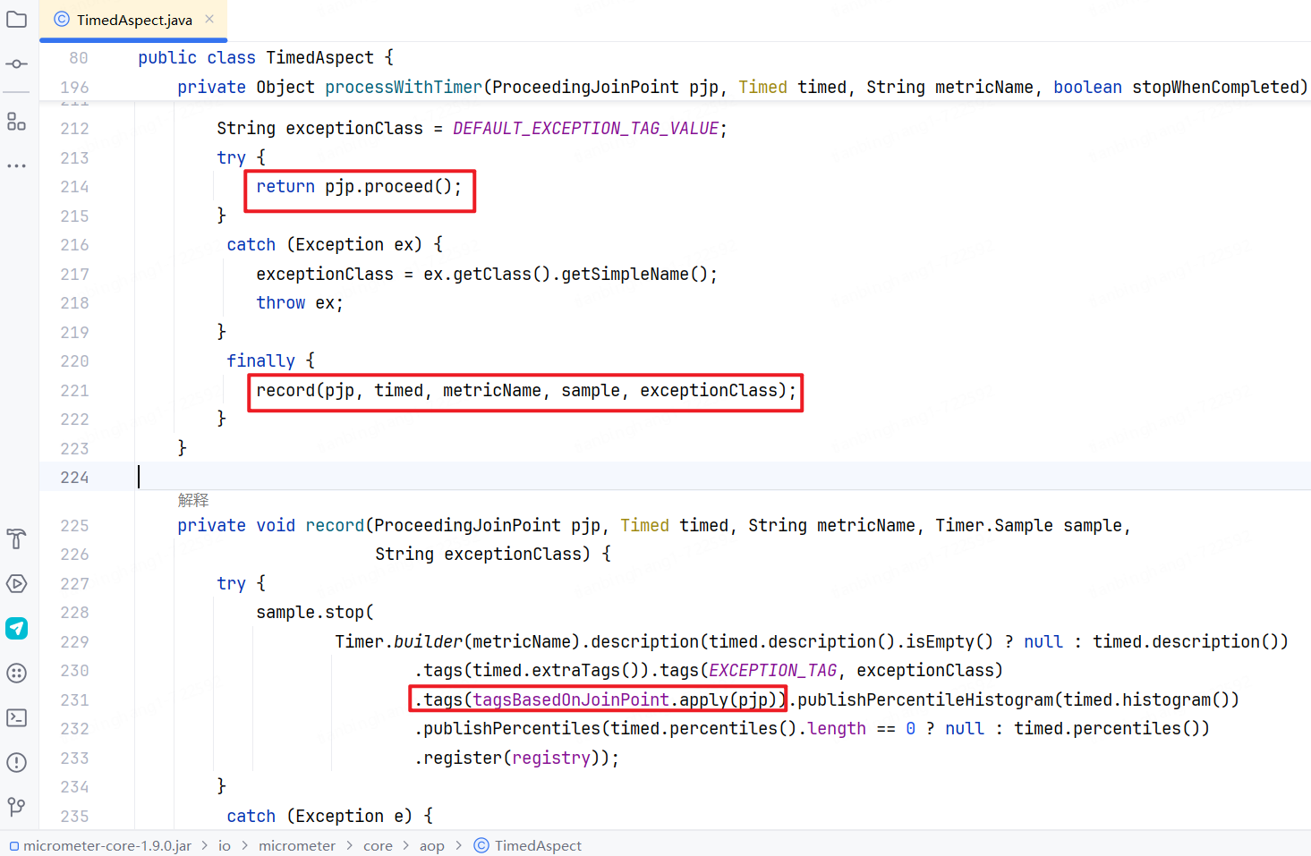Click line number 214 in the gutter
The width and height of the screenshot is (1311, 856).
coord(74,187)
